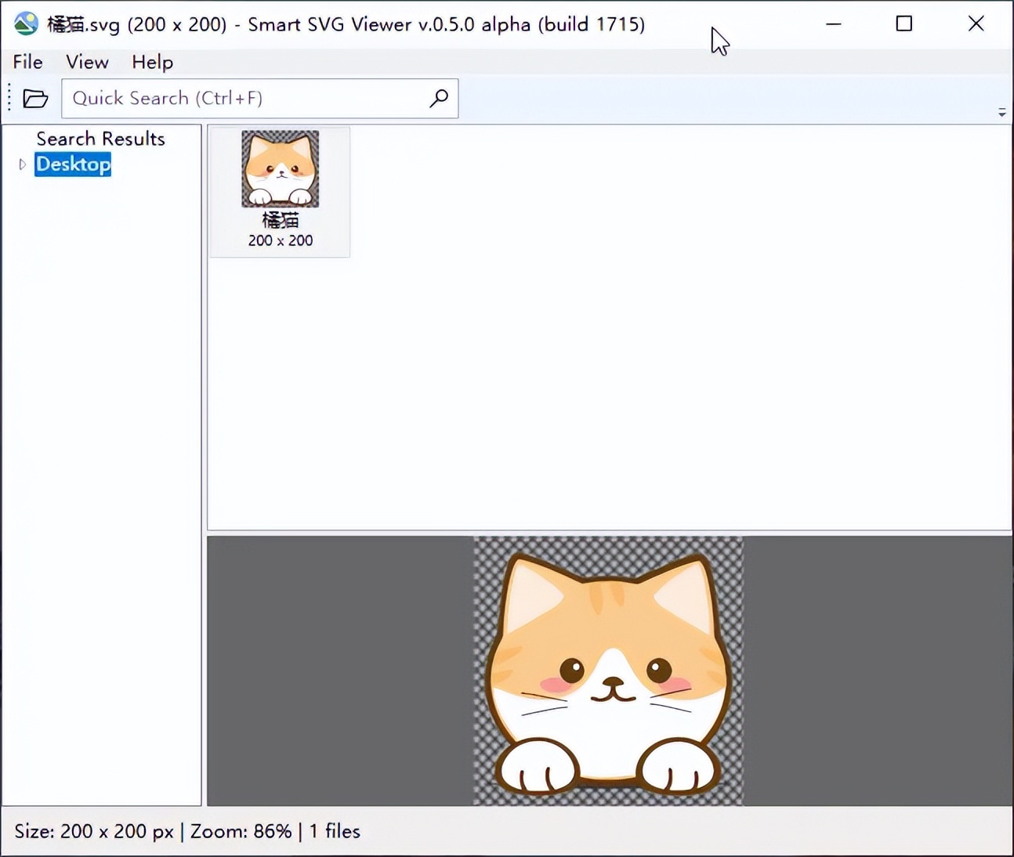Open the Help menu
Screen dimensions: 1014x857
coord(152,62)
